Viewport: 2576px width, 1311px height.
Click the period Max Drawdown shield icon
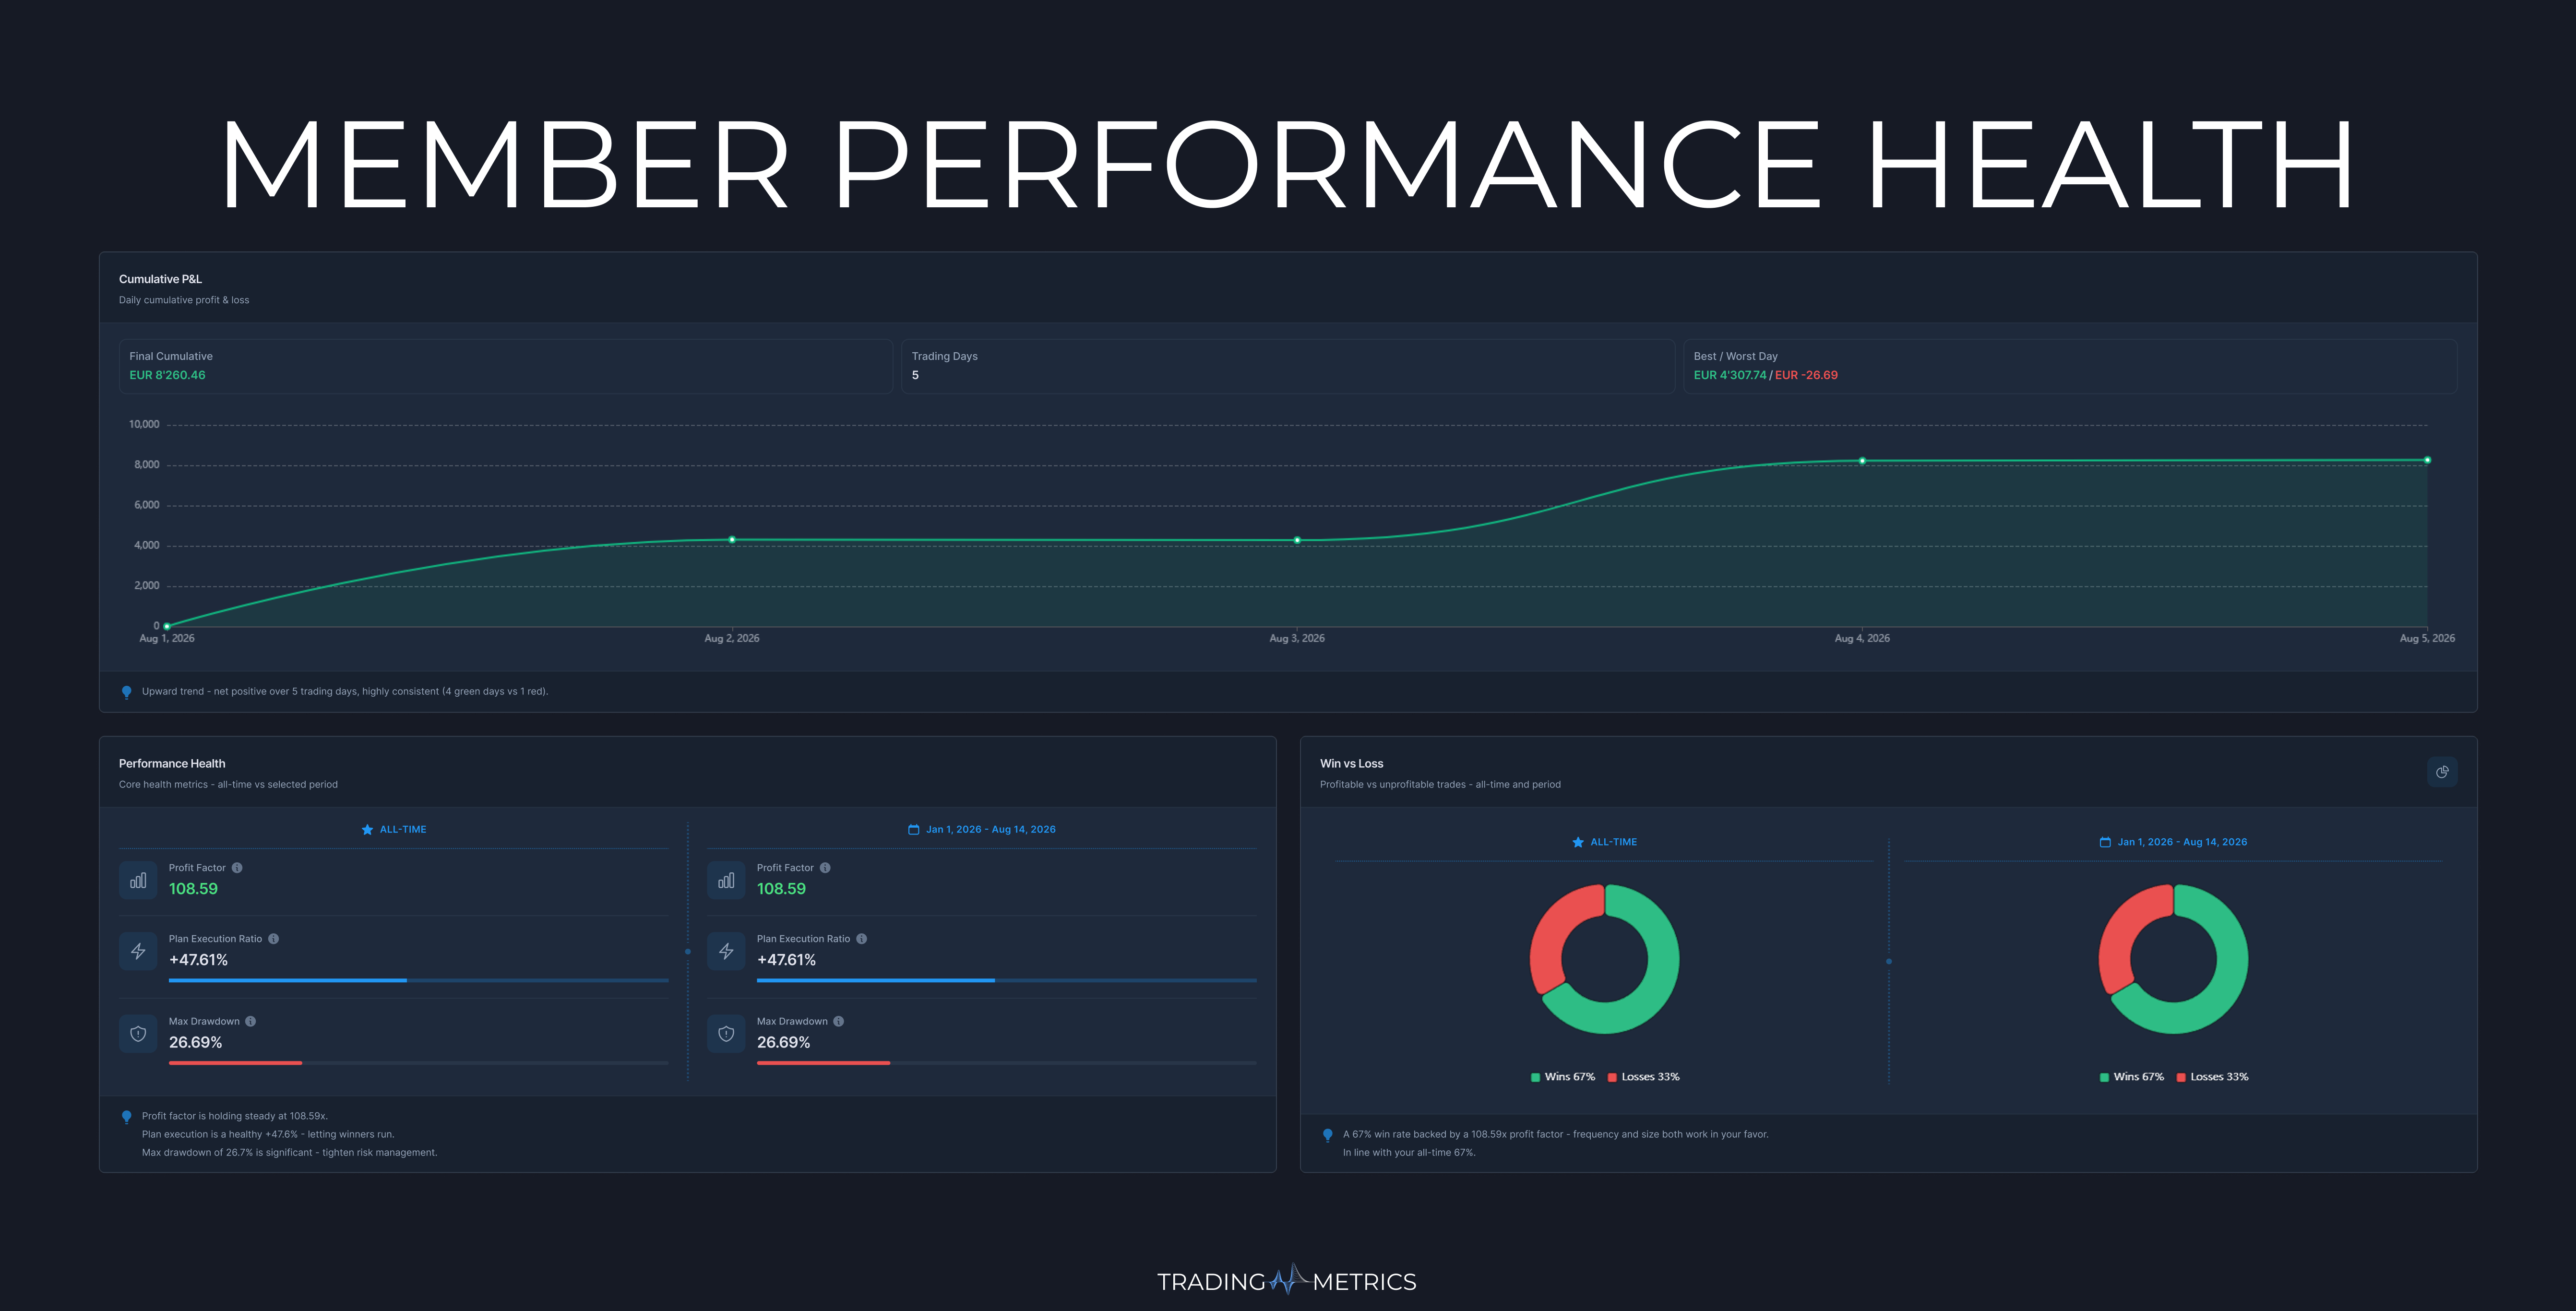pos(726,1034)
